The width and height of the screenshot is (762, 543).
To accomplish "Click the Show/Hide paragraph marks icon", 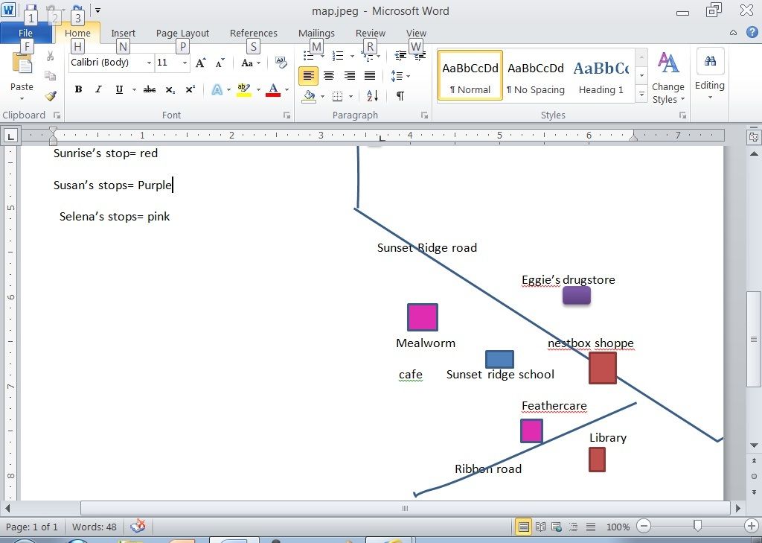I will click(x=400, y=96).
